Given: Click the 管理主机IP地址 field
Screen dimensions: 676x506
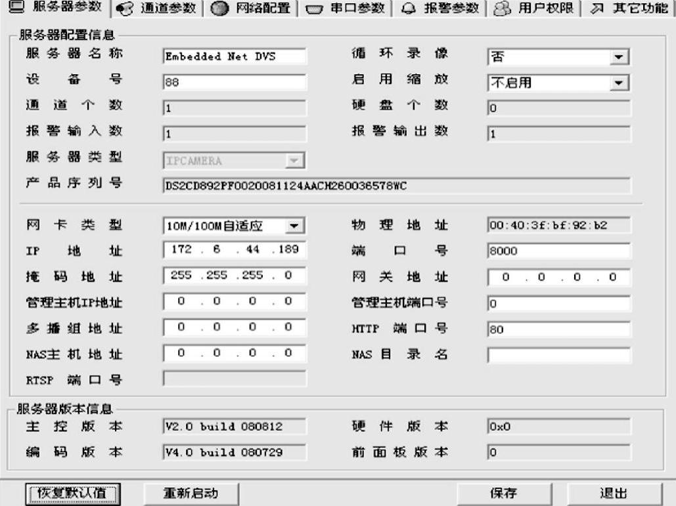Looking at the screenshot, I should coord(235,301).
